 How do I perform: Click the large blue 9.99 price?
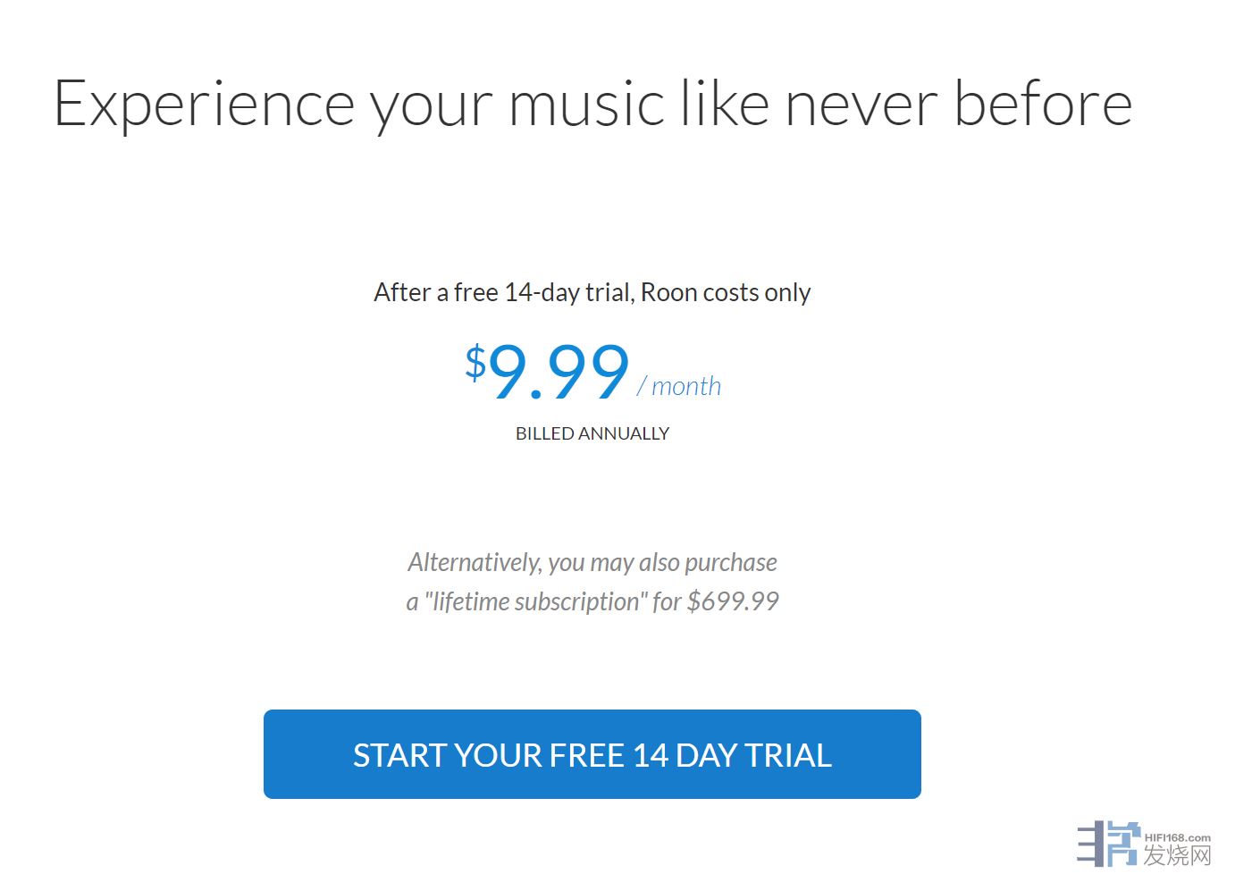559,371
